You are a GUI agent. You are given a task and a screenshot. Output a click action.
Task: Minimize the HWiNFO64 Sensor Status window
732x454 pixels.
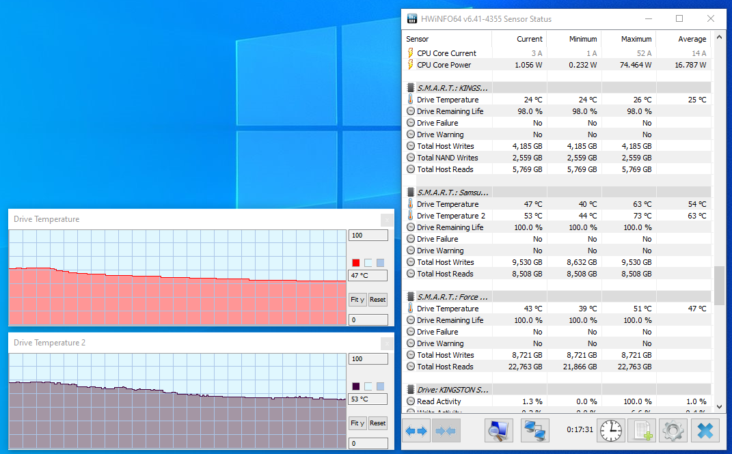click(649, 18)
